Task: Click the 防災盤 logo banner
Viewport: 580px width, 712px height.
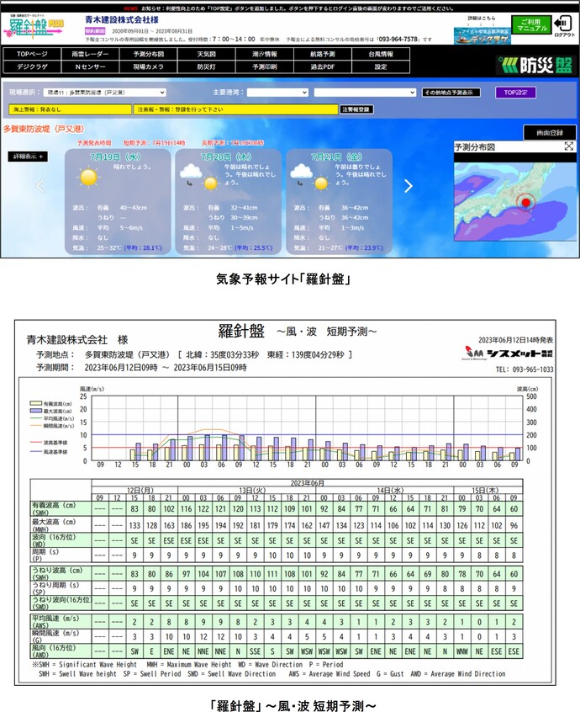Action: pos(535,66)
